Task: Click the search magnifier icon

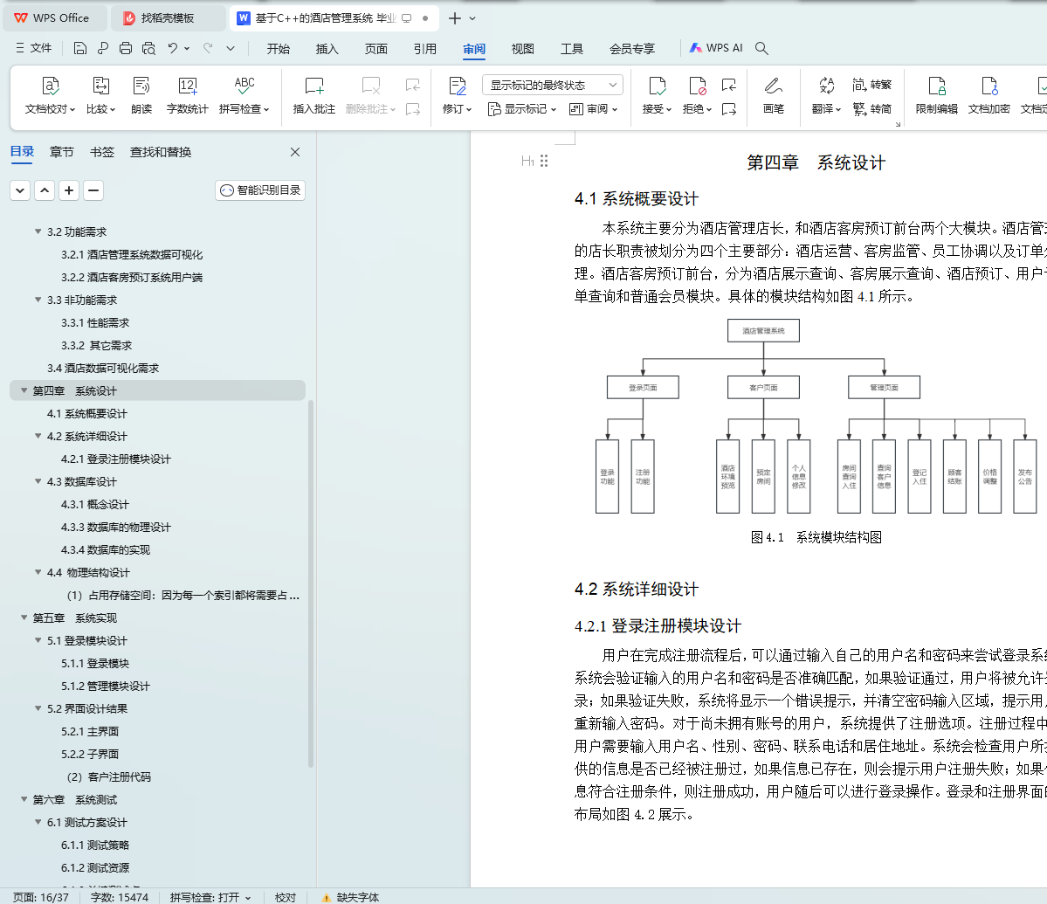Action: click(x=761, y=48)
